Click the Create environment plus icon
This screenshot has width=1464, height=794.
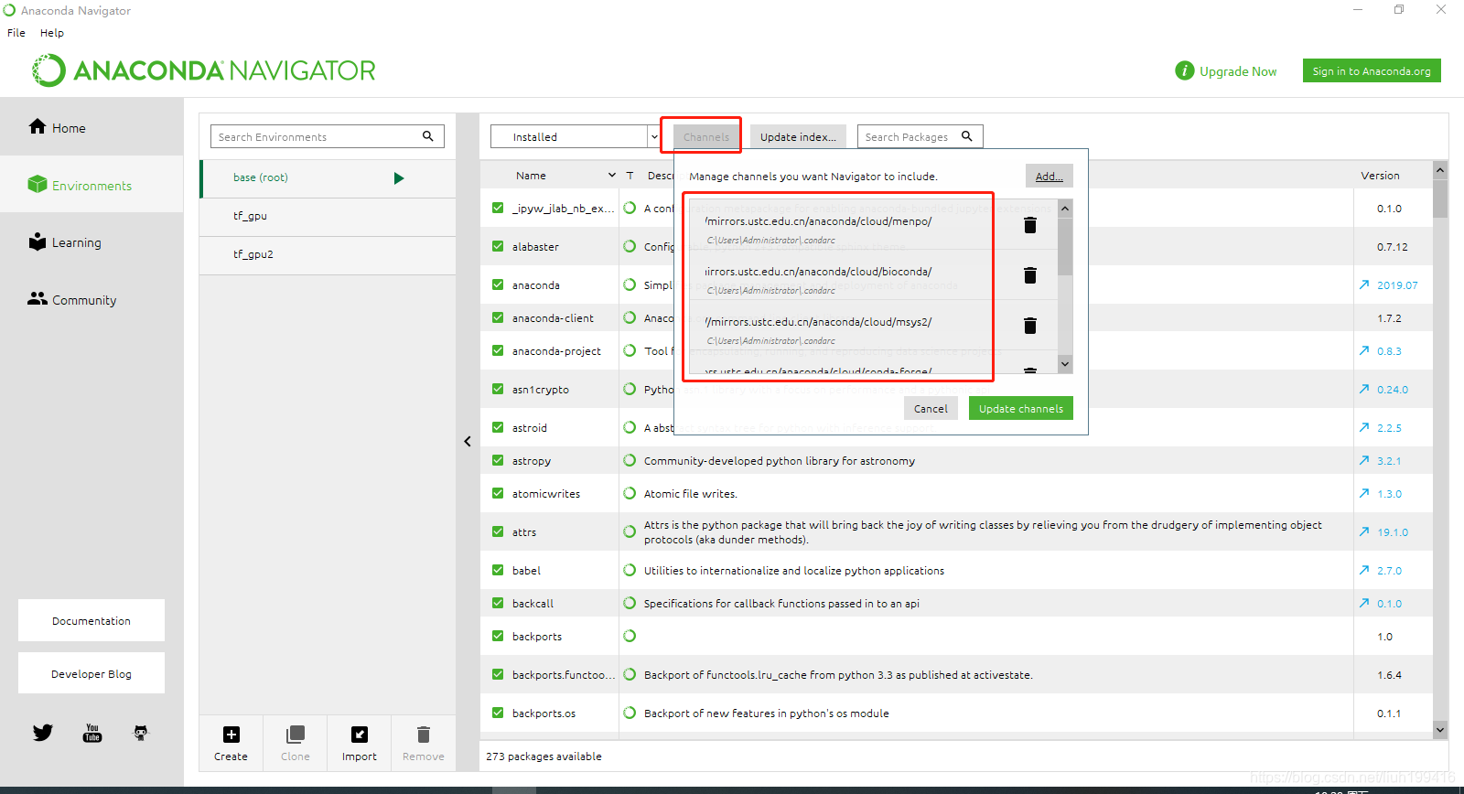pos(231,735)
